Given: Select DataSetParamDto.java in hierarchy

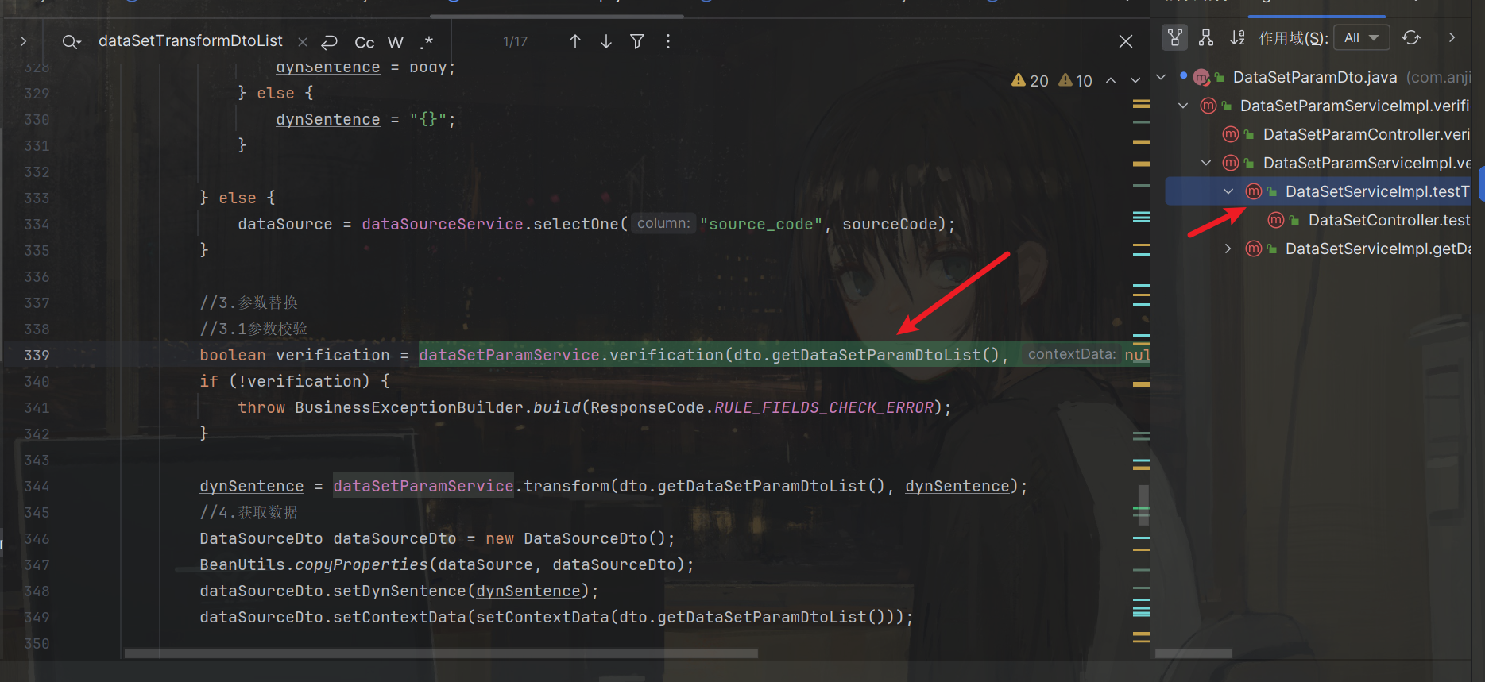Looking at the screenshot, I should [x=1315, y=77].
